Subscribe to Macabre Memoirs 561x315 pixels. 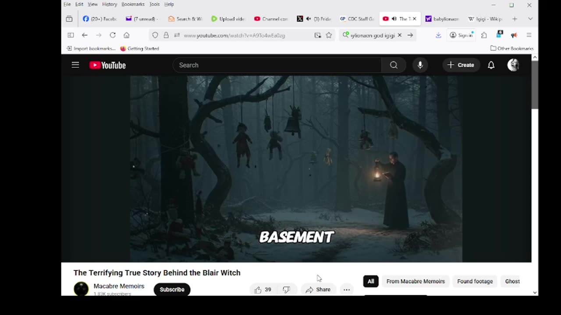[x=172, y=290]
